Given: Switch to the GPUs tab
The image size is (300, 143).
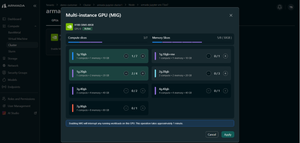Looking at the screenshot, I should pos(55,20).
